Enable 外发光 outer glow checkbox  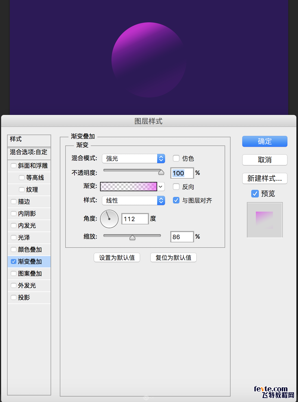point(14,285)
